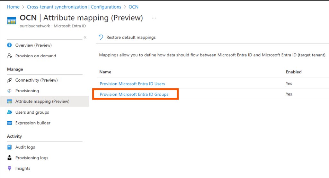Click the Enabled column header
This screenshot has height=178, width=329.
pyautogui.click(x=294, y=72)
